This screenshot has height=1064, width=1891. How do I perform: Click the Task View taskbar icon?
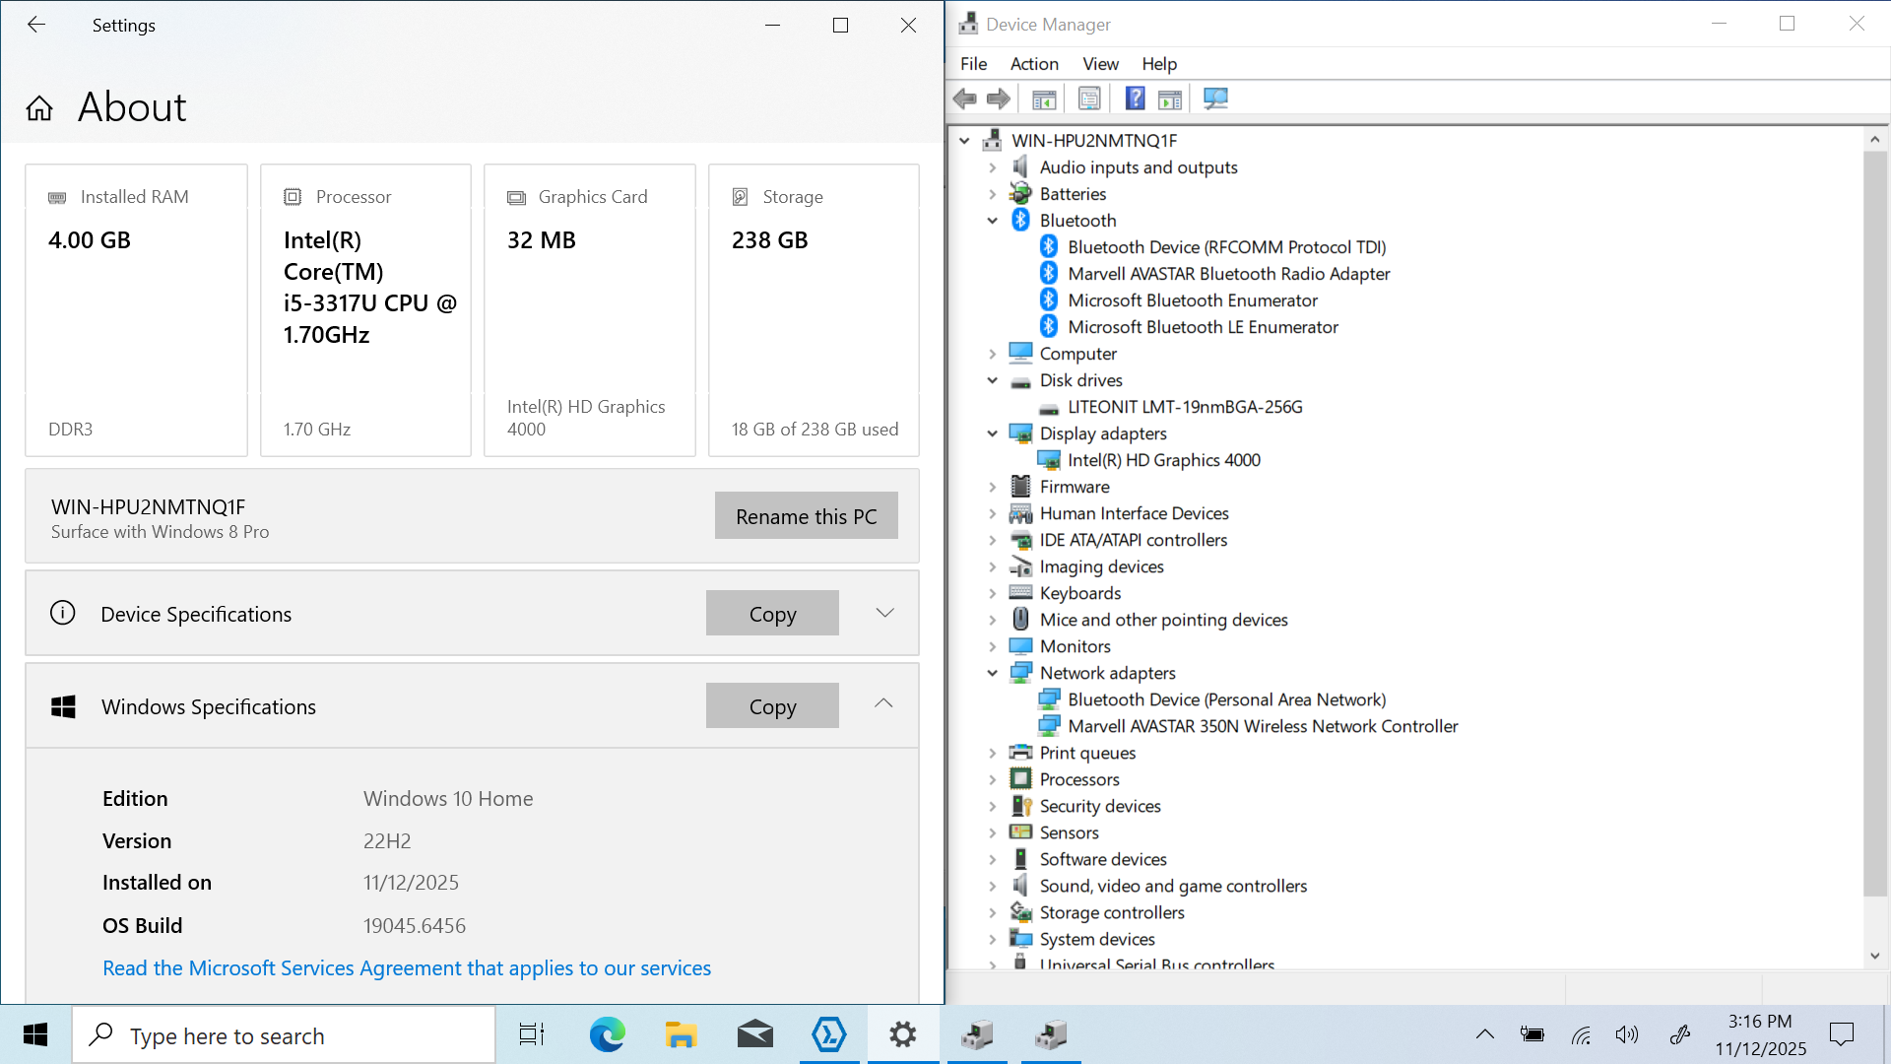pyautogui.click(x=532, y=1034)
